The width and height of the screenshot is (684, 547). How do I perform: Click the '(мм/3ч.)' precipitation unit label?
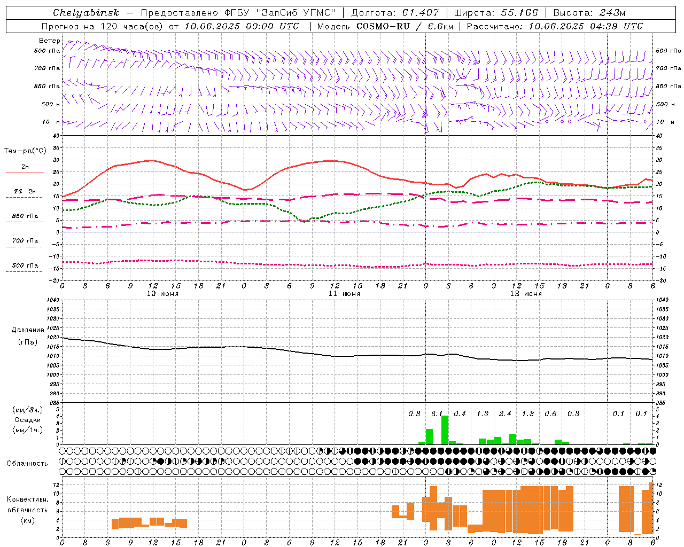[x=28, y=410]
